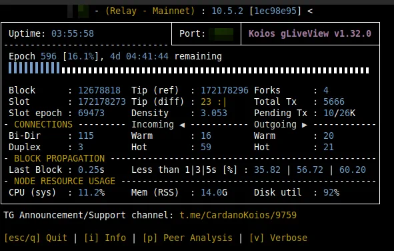Click Outgoing Warm value 20
394x251 pixels.
[x=329, y=136]
